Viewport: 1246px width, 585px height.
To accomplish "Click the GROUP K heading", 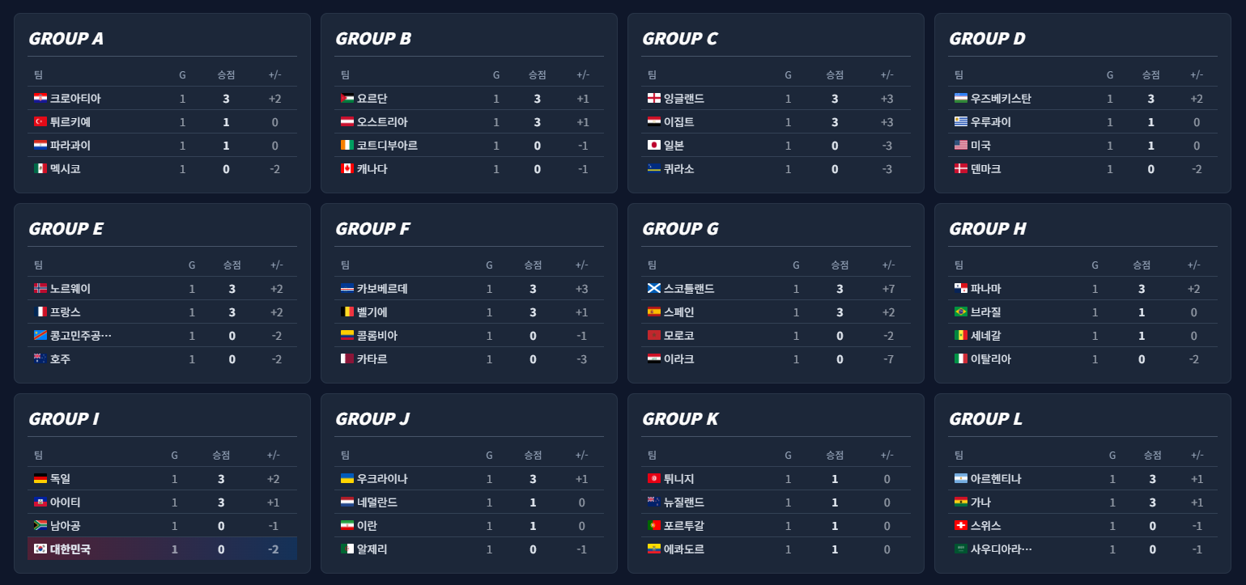I will pyautogui.click(x=680, y=419).
